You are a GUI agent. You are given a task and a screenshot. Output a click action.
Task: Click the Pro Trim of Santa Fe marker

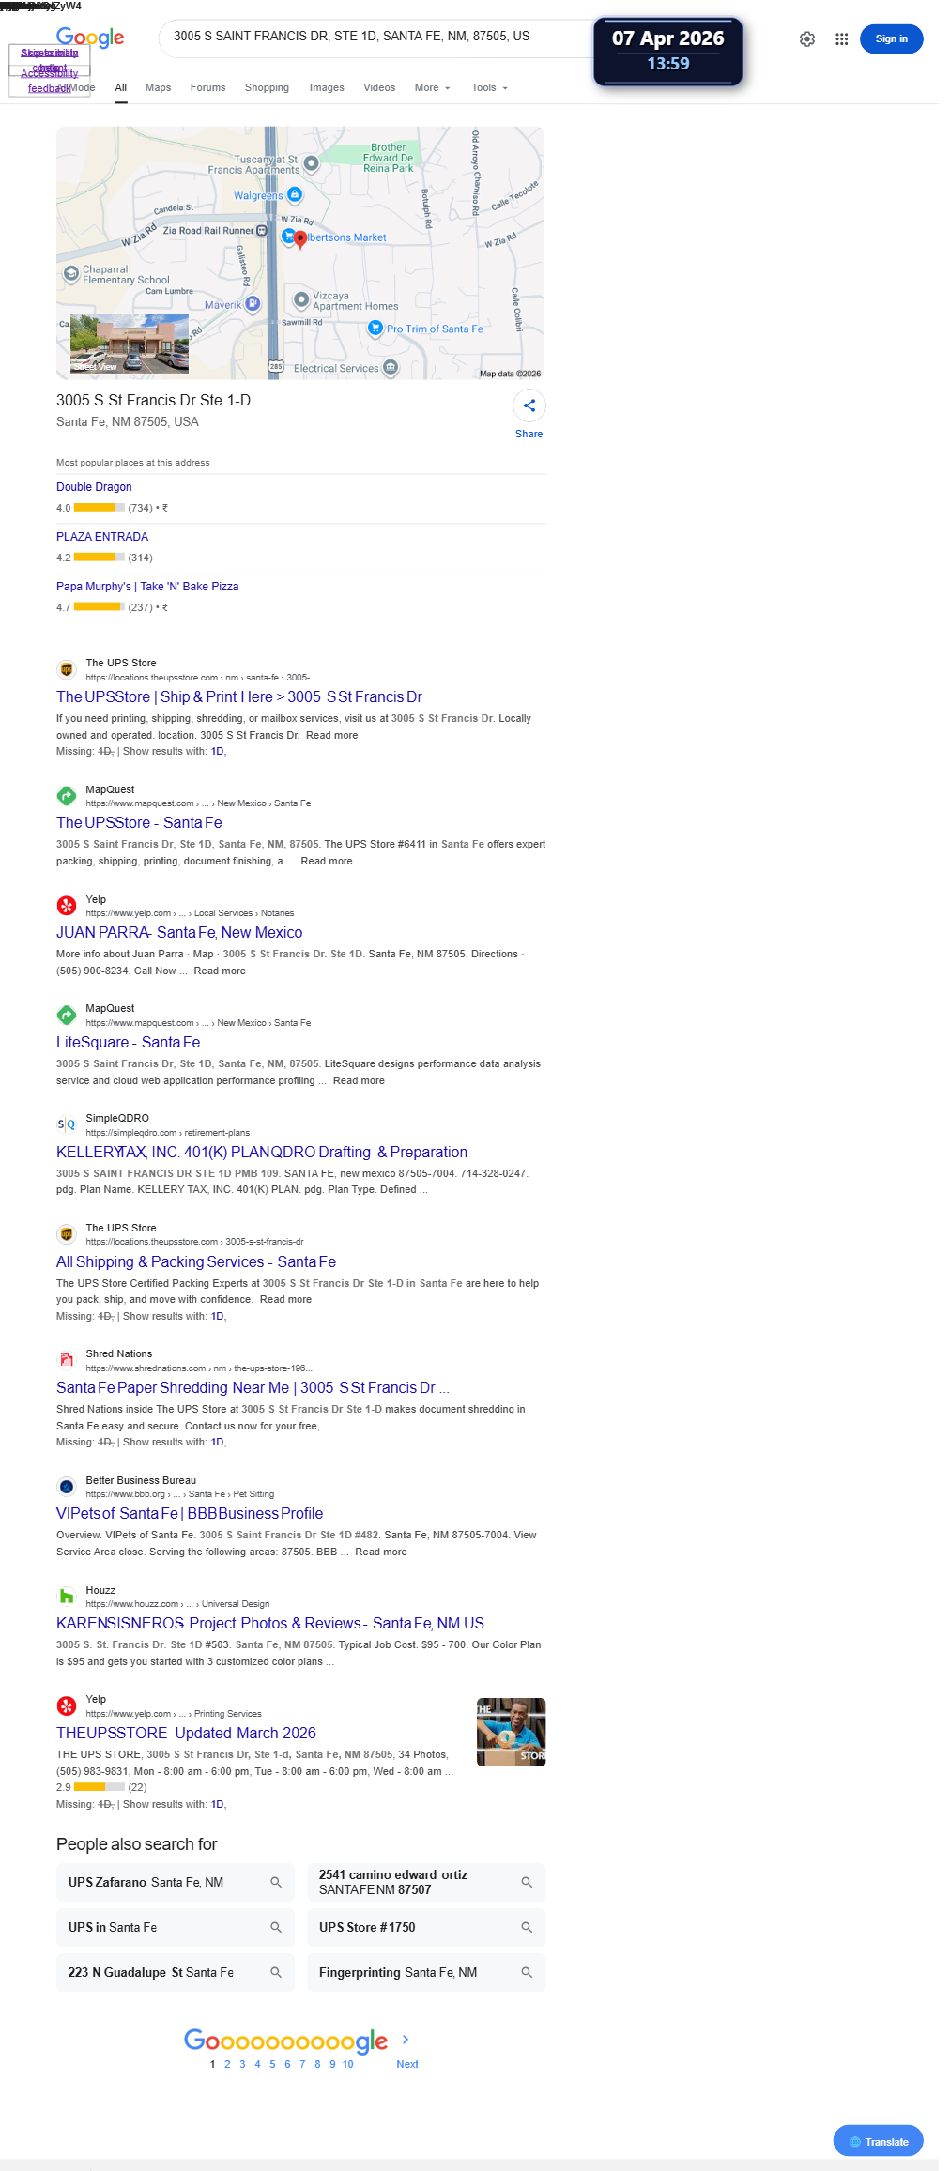pos(375,328)
